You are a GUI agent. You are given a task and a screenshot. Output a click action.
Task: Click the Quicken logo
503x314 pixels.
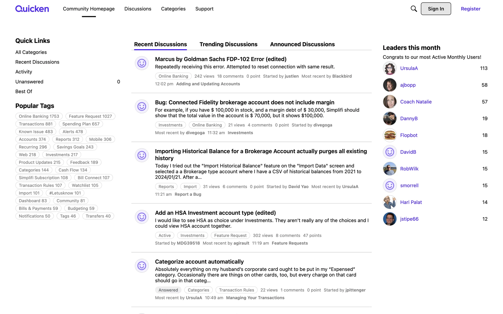click(x=32, y=9)
